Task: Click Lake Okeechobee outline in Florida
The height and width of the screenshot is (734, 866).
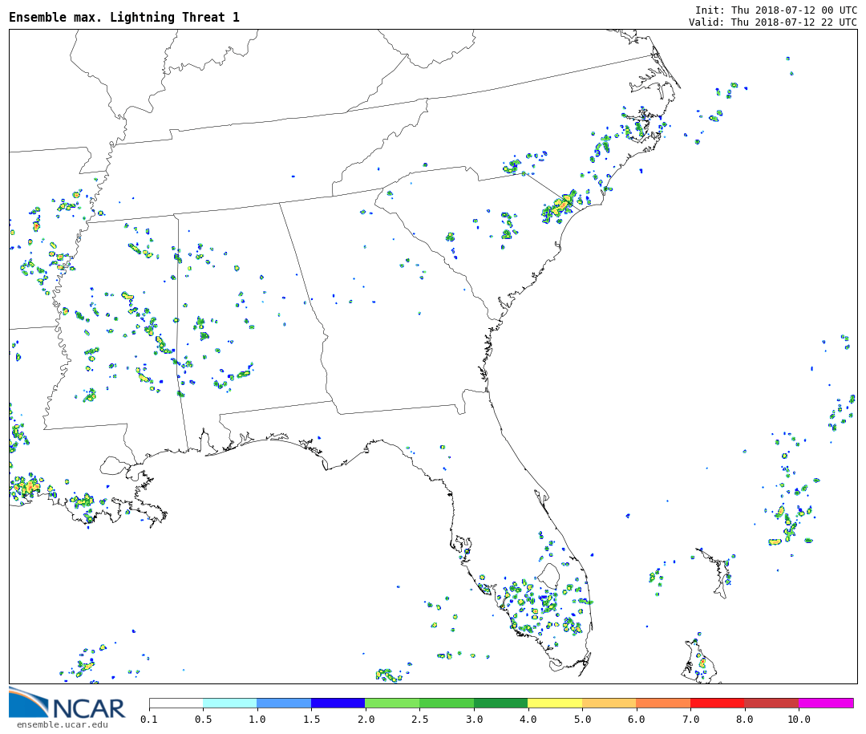Action: click(548, 575)
